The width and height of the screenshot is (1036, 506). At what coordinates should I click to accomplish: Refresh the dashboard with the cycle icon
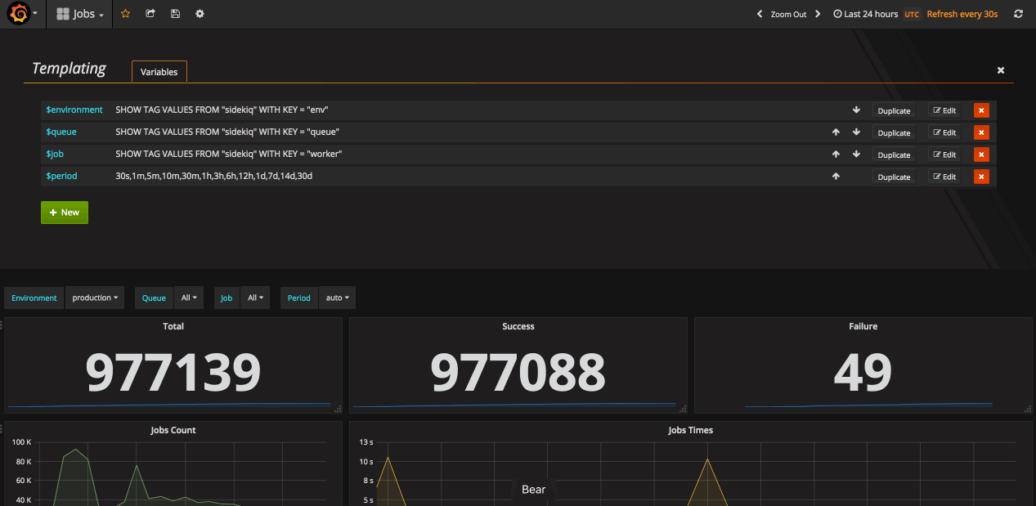[x=1017, y=14]
